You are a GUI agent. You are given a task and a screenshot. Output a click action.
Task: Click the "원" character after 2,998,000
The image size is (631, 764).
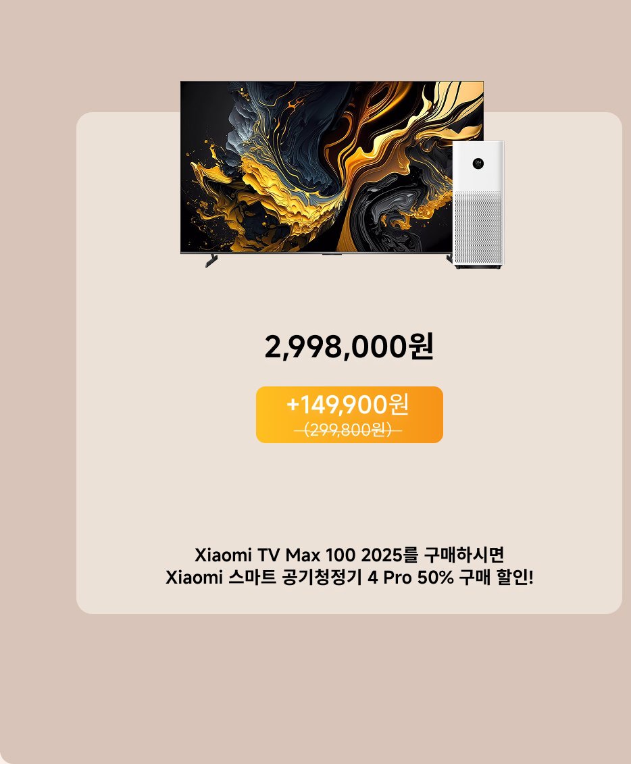click(x=422, y=347)
